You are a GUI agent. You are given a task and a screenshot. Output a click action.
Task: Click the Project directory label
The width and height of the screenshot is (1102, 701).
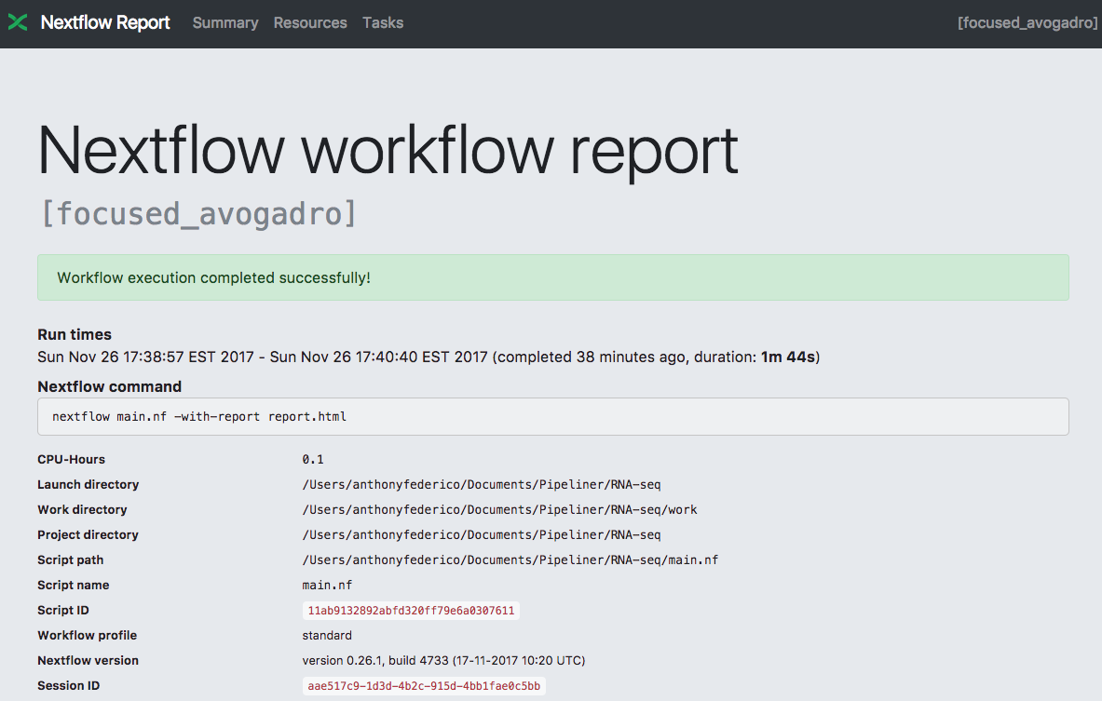click(x=88, y=535)
